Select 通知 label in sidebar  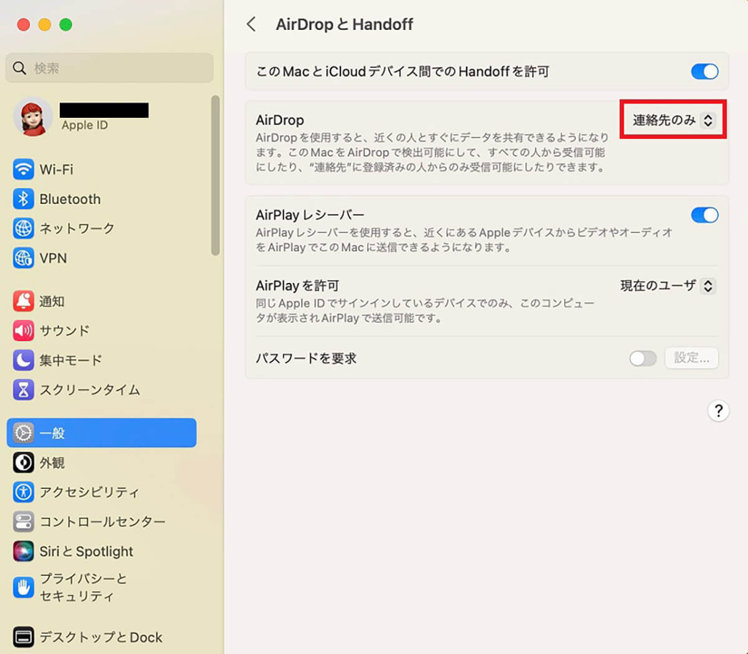[x=52, y=301]
